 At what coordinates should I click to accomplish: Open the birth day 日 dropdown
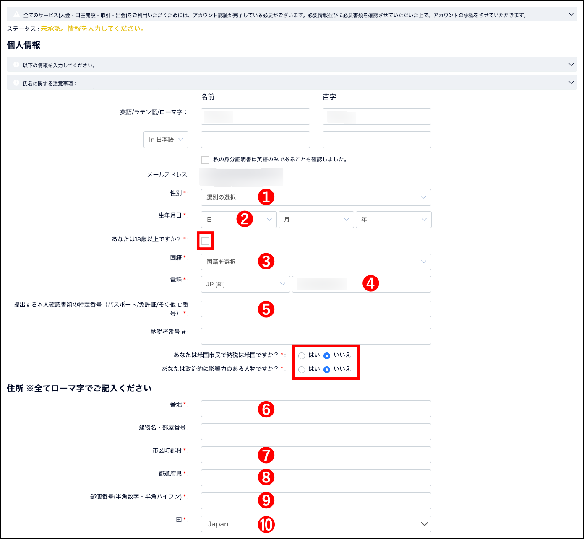tap(239, 220)
